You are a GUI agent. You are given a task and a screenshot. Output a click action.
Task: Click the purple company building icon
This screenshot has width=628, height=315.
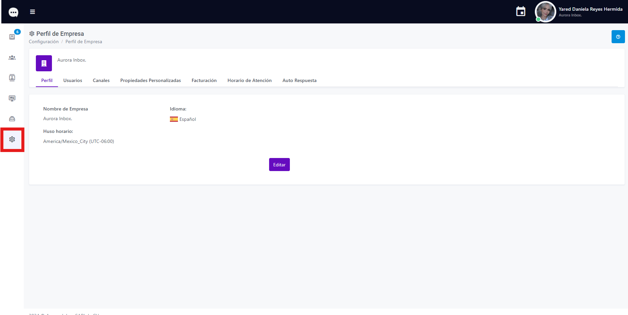point(44,63)
